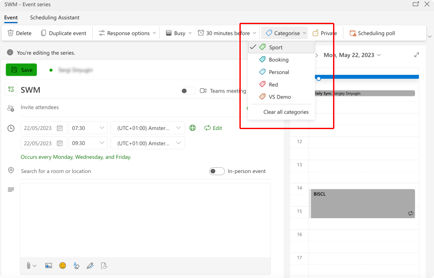Open Response options dropdown
434x278 pixels.
tap(127, 33)
